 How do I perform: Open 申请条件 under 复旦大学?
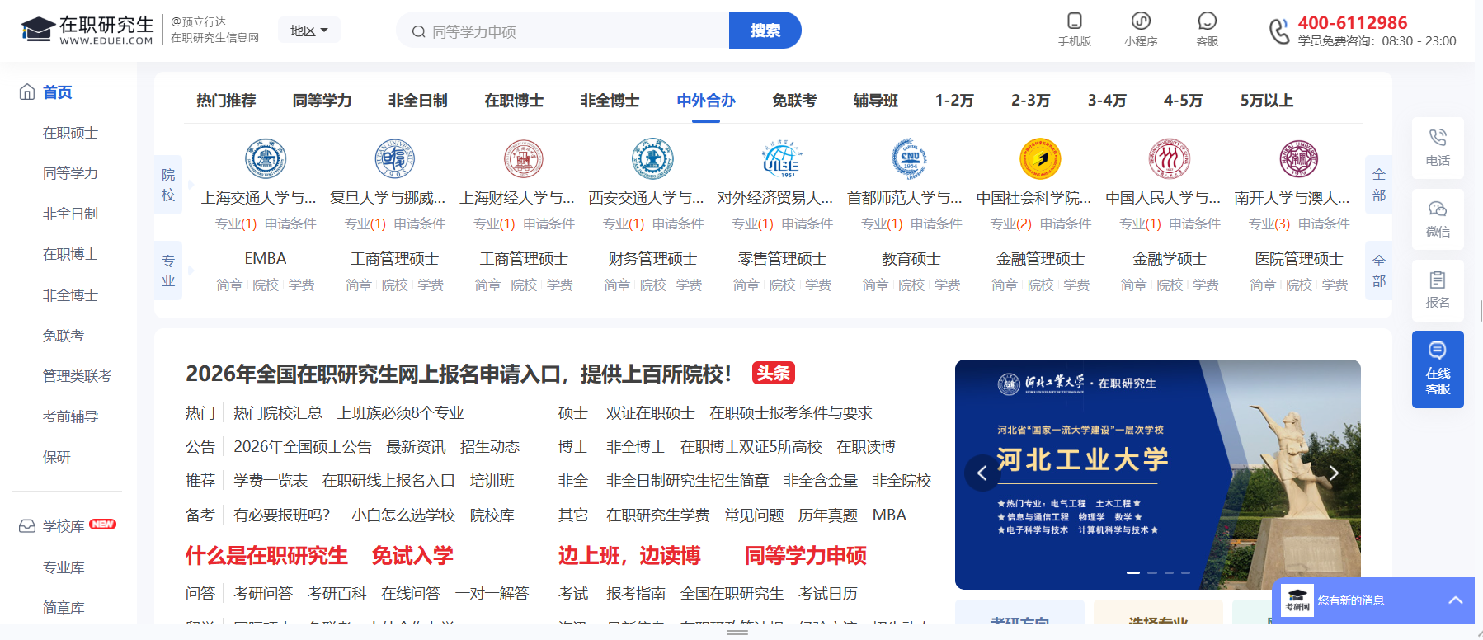419,224
